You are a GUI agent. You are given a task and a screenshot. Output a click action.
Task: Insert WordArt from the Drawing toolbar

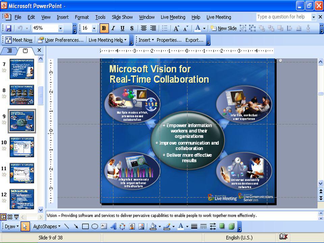click(x=113, y=226)
